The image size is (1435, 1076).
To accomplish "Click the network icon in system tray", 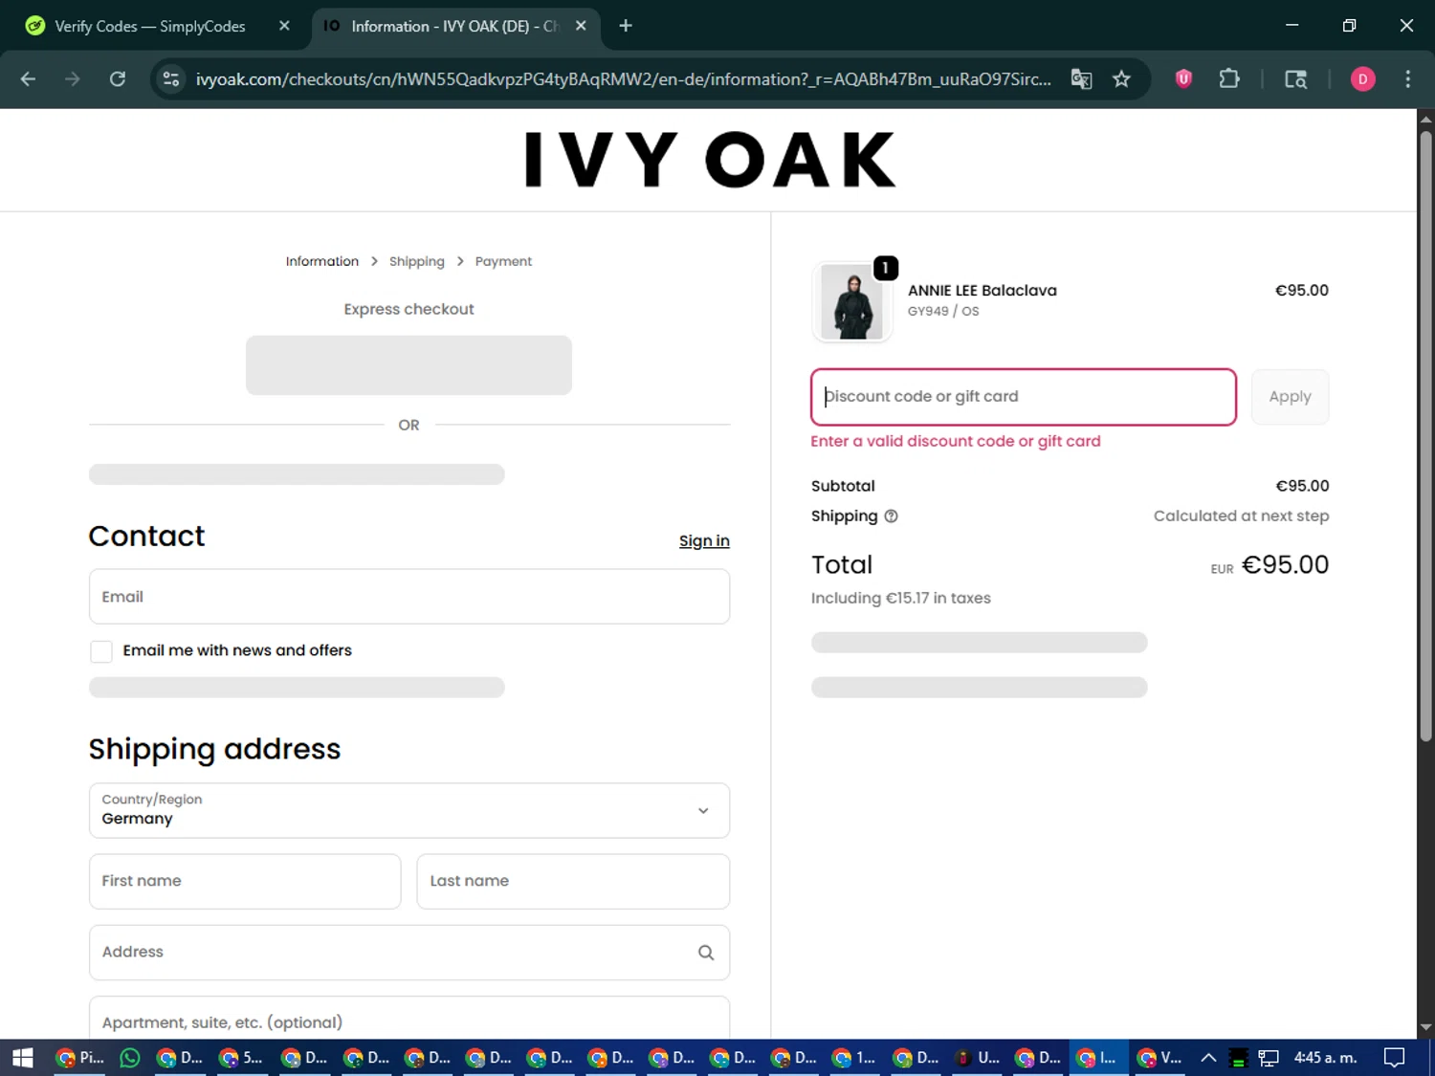I will (1269, 1058).
